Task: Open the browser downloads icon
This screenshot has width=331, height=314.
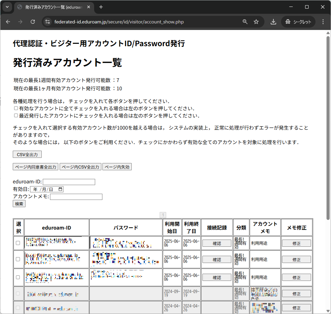Action: click(273, 22)
